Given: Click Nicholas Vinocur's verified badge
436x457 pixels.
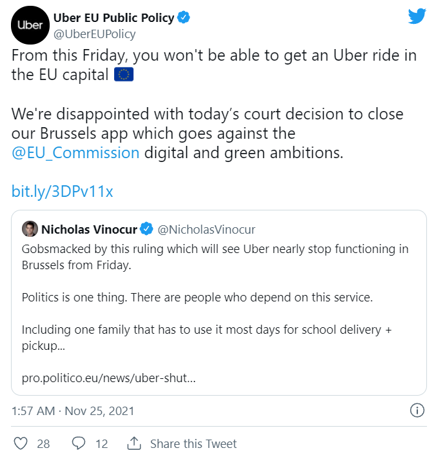Looking at the screenshot, I should pos(147,228).
